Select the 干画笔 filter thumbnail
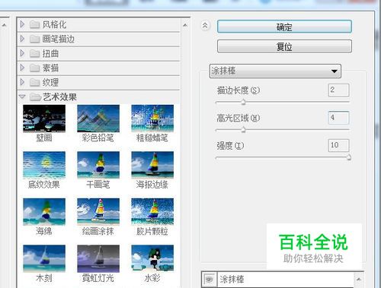381x288 pixels. 98,165
